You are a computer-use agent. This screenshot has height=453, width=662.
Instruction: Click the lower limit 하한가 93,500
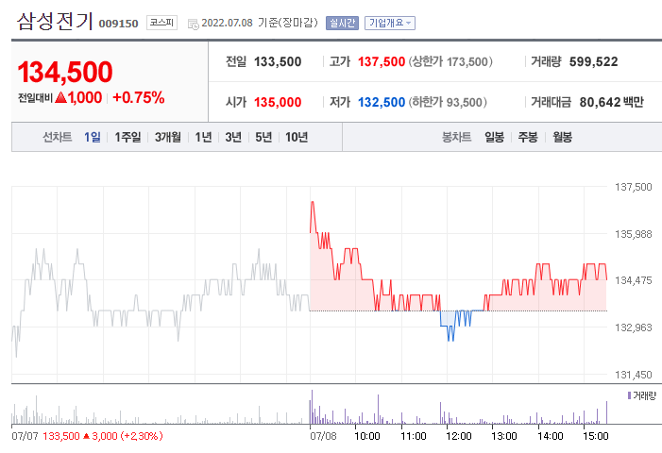[448, 102]
